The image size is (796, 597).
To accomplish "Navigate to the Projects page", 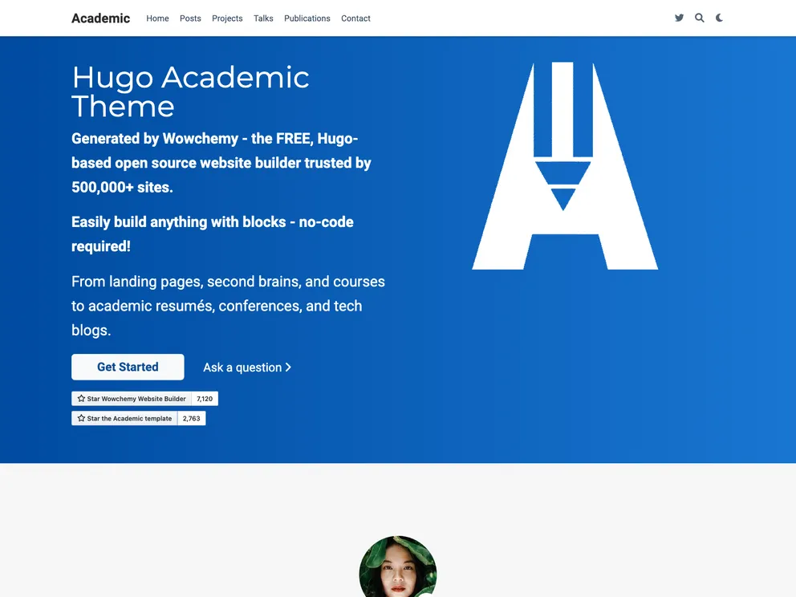I will (227, 18).
